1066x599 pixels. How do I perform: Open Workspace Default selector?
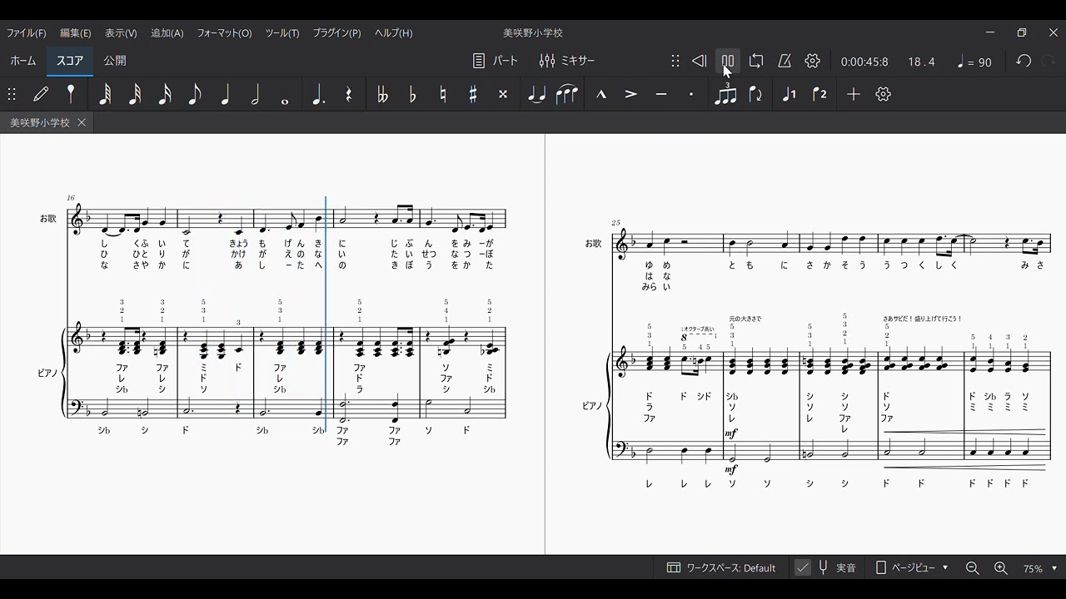pyautogui.click(x=721, y=568)
